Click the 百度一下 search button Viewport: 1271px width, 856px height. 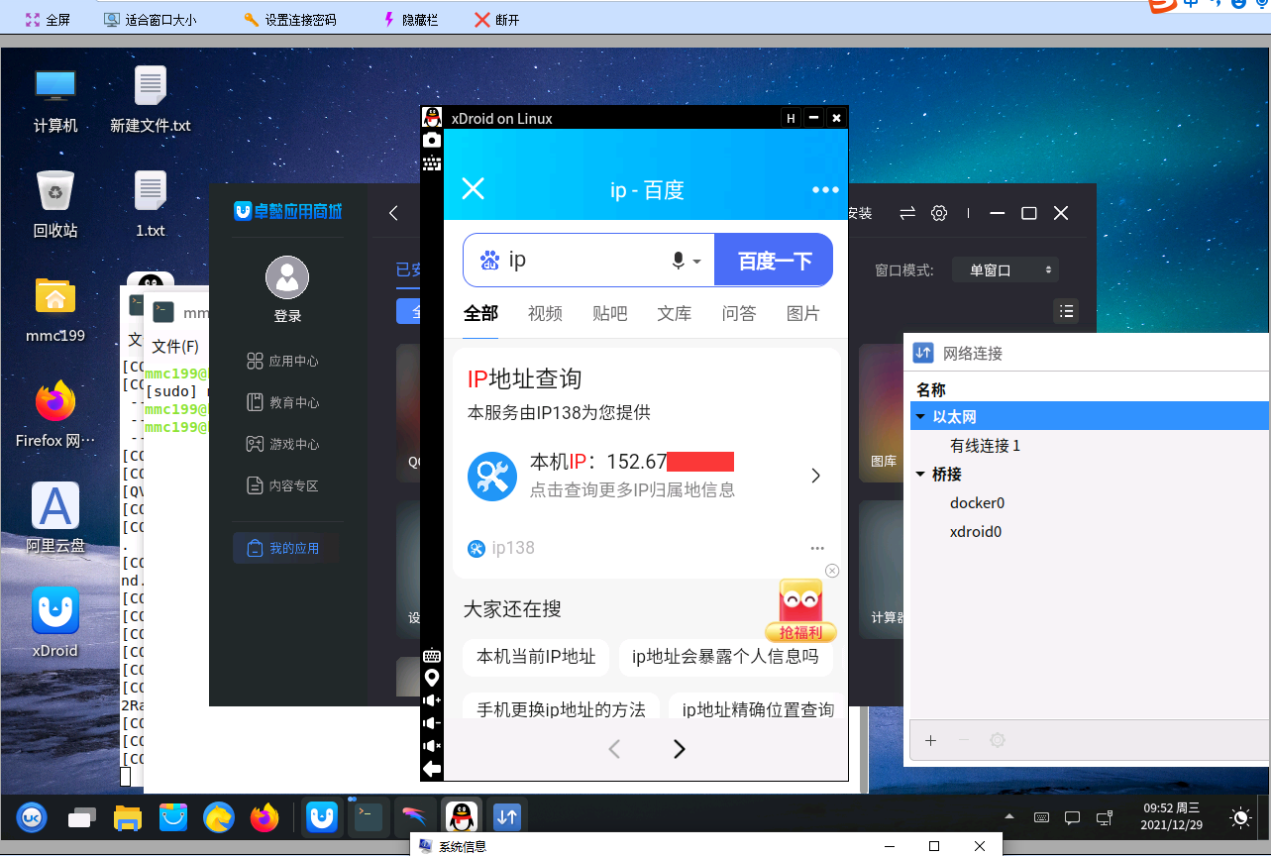pos(774,261)
